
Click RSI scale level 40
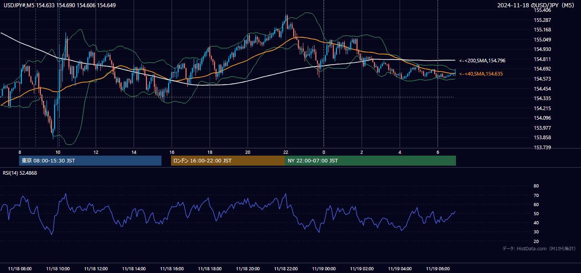click(x=536, y=222)
